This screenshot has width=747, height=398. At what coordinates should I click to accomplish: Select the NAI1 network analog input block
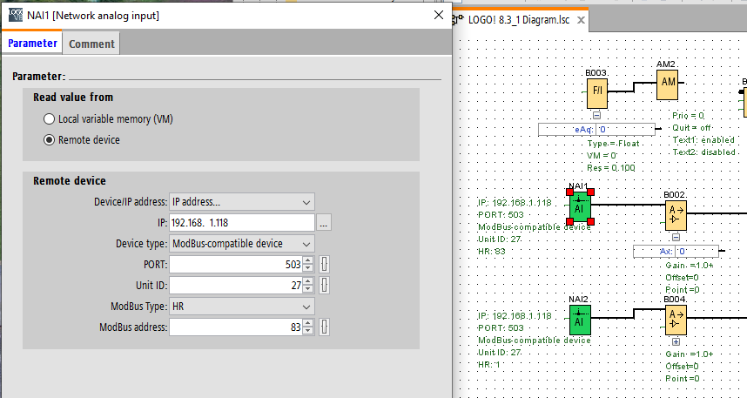pos(580,206)
